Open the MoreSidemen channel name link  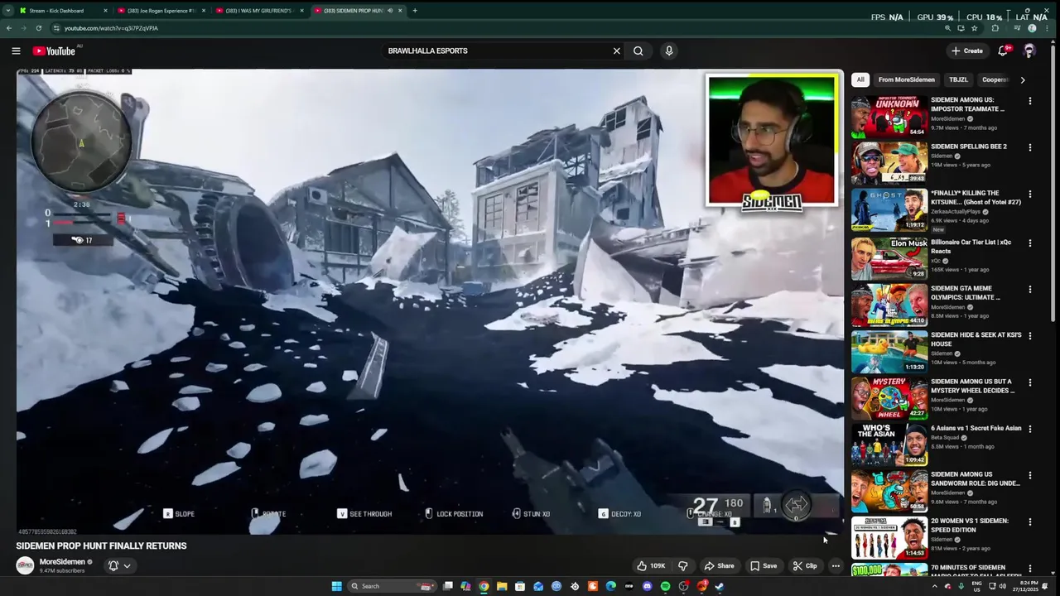click(62, 562)
